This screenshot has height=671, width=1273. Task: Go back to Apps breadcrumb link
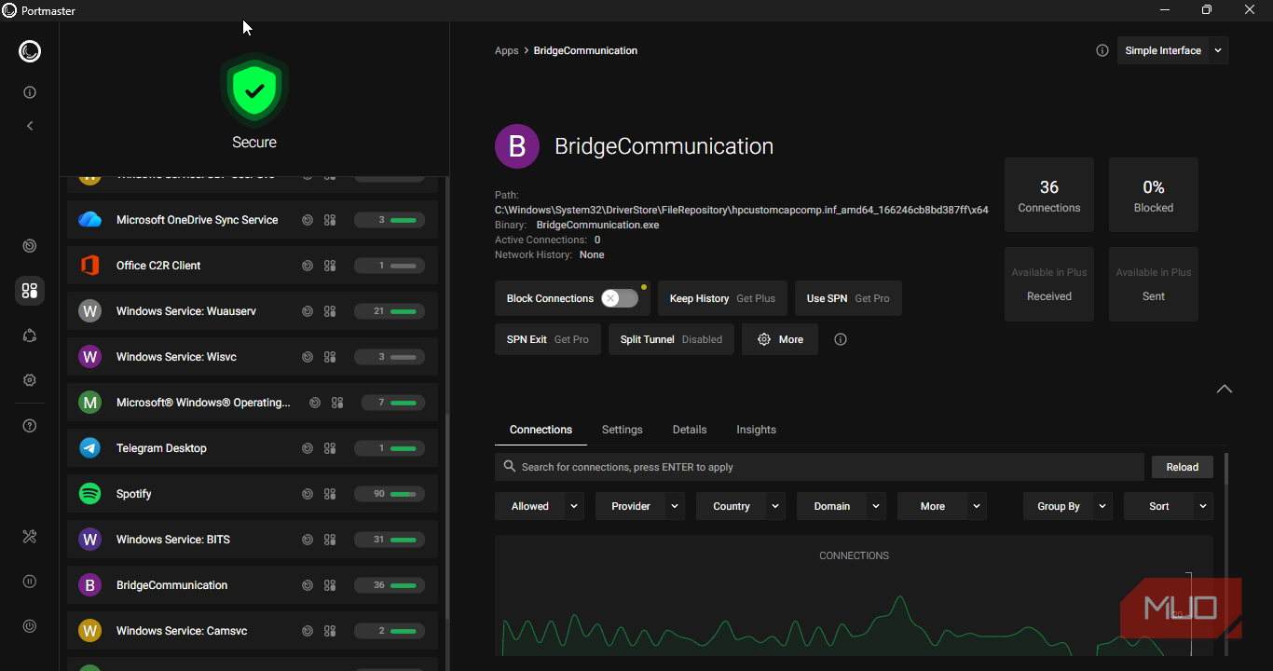(507, 50)
